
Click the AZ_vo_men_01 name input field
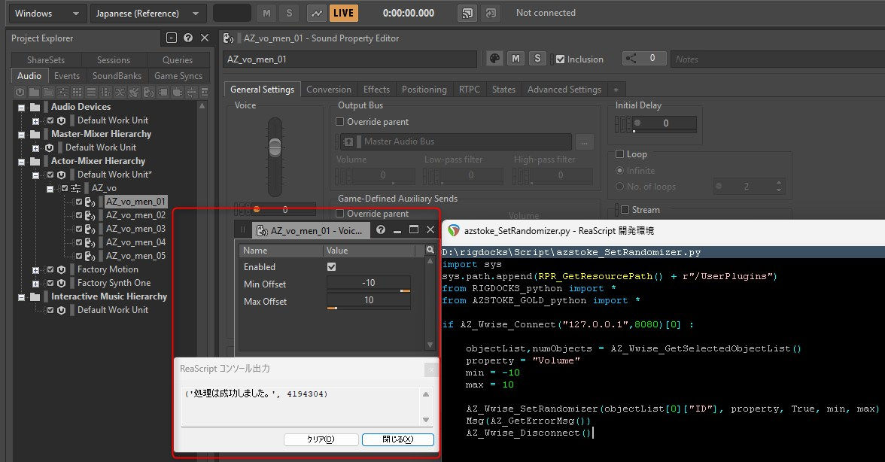tap(350, 59)
